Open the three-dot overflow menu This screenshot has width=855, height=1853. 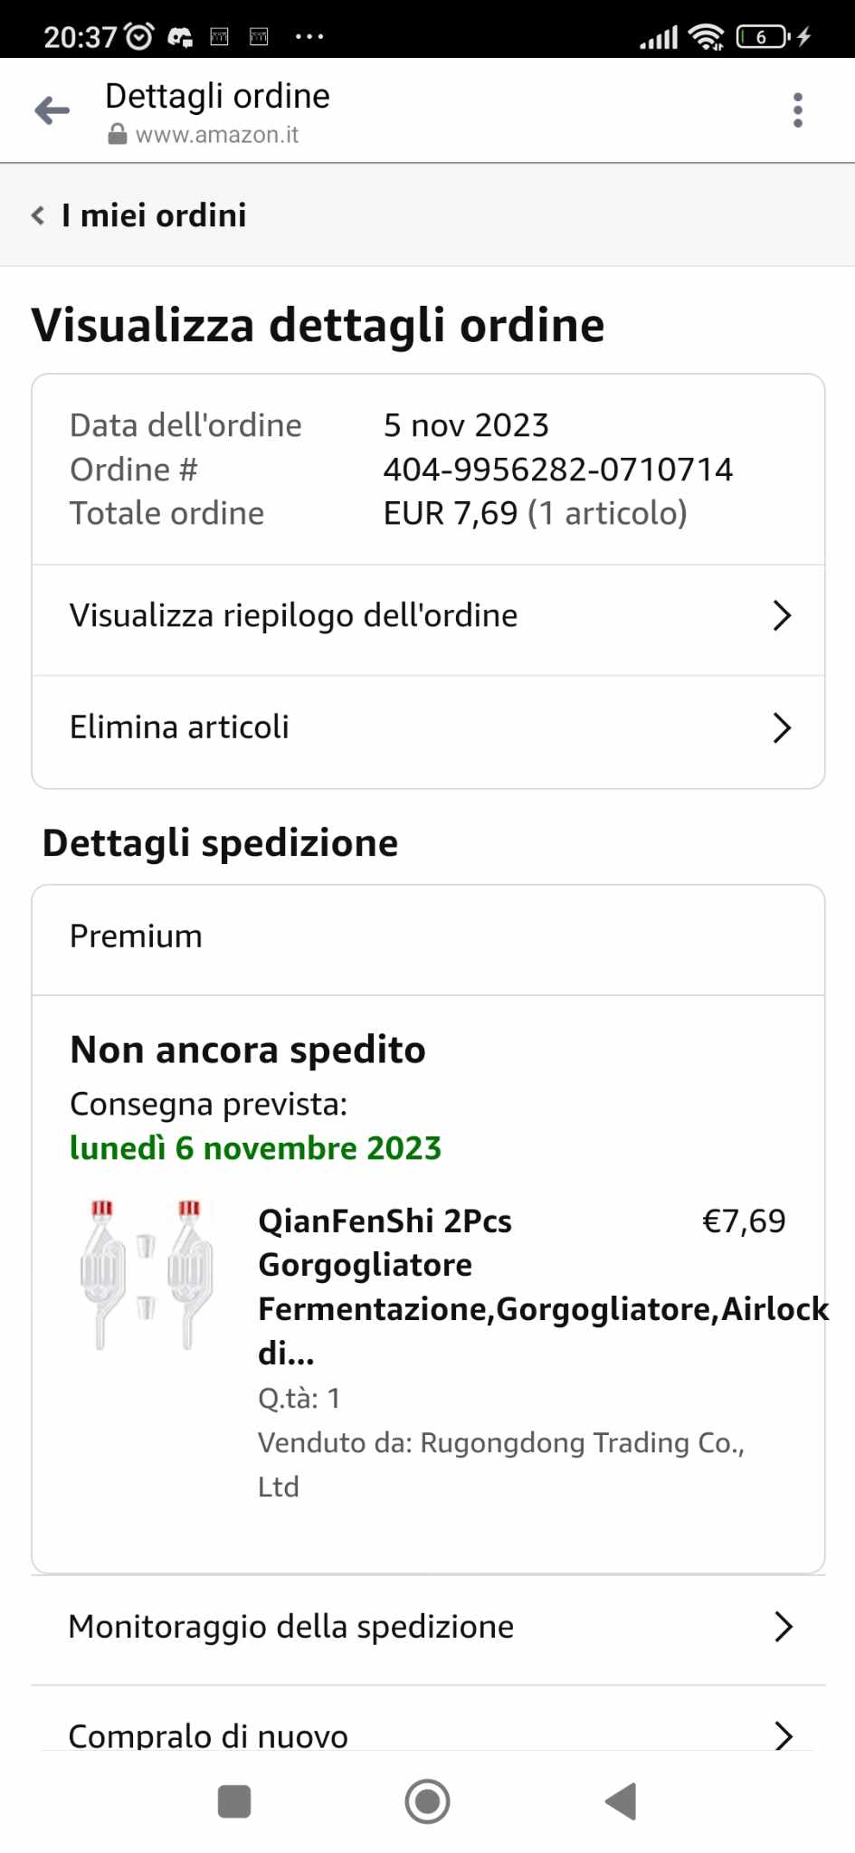pos(797,110)
